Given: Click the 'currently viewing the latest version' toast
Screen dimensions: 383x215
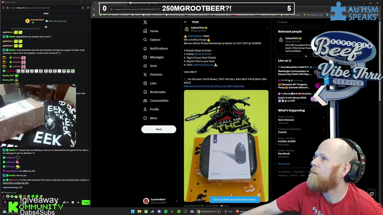Looking at the screenshot, I should pyautogui.click(x=234, y=199).
